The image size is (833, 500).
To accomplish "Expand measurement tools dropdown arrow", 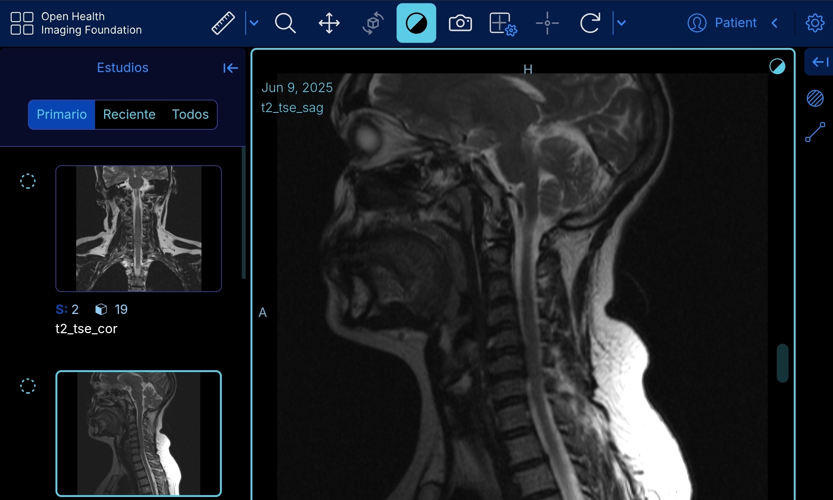I will 254,23.
